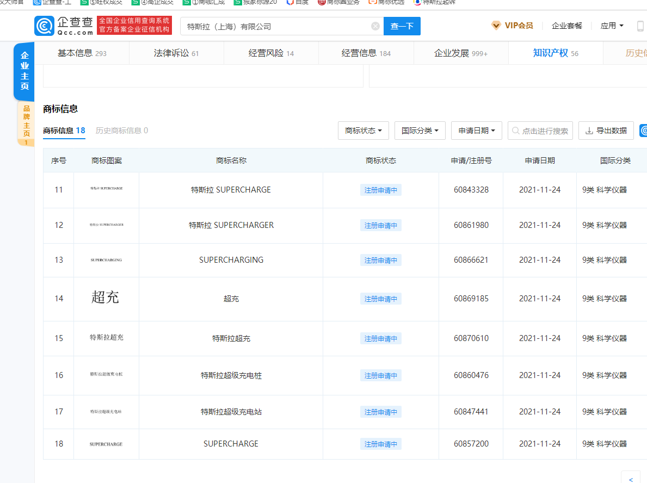Click the 商标名称 column header
The height and width of the screenshot is (483, 647).
pyautogui.click(x=231, y=160)
